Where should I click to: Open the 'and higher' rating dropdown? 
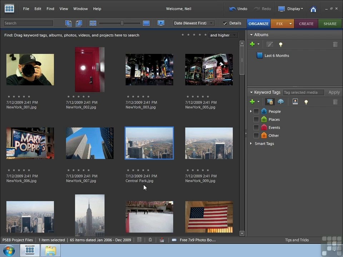point(223,35)
